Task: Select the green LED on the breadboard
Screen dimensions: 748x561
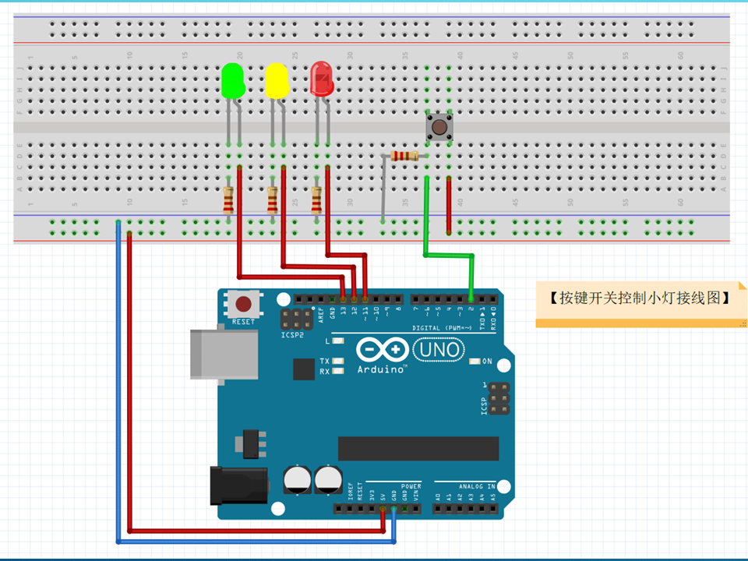Action: 233,81
